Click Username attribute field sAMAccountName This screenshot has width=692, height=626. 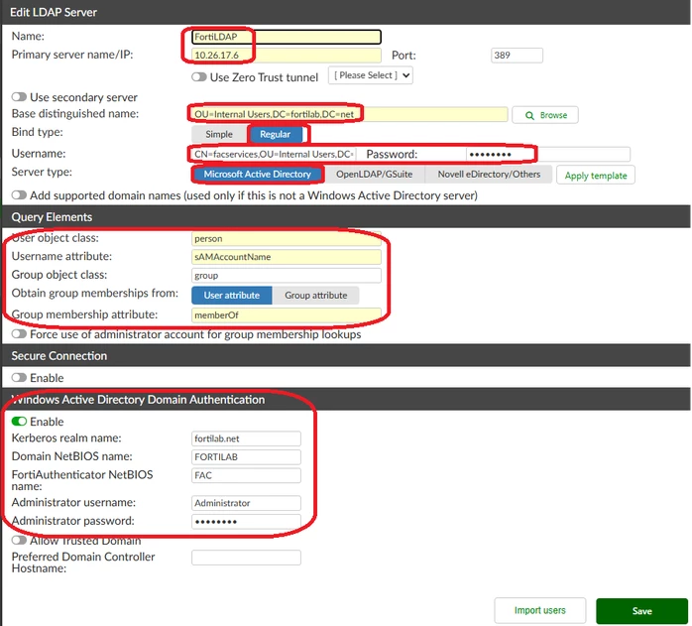pyautogui.click(x=286, y=257)
